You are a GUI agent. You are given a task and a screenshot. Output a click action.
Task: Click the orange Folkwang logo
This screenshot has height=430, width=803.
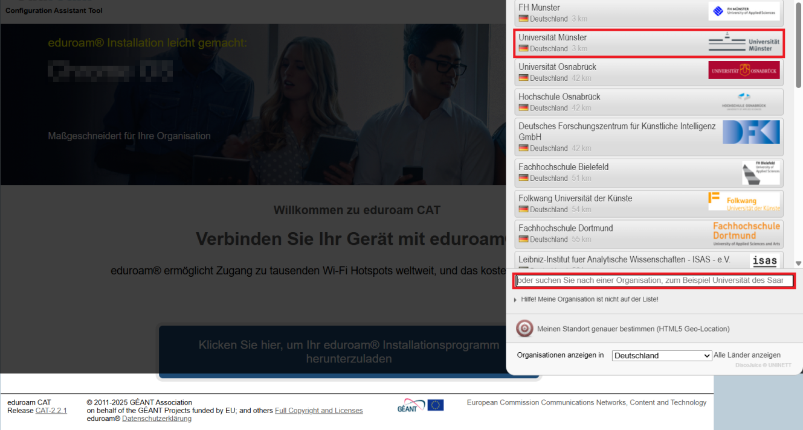(x=744, y=201)
